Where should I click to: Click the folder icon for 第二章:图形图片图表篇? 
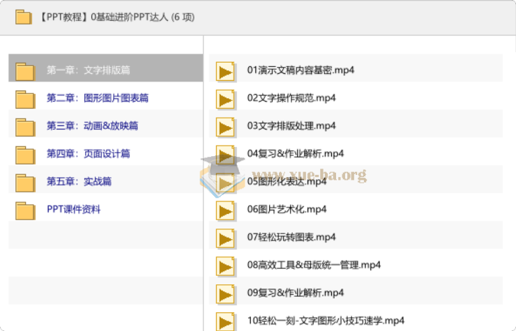click(x=25, y=100)
